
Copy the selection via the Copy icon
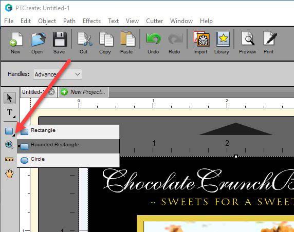point(106,40)
